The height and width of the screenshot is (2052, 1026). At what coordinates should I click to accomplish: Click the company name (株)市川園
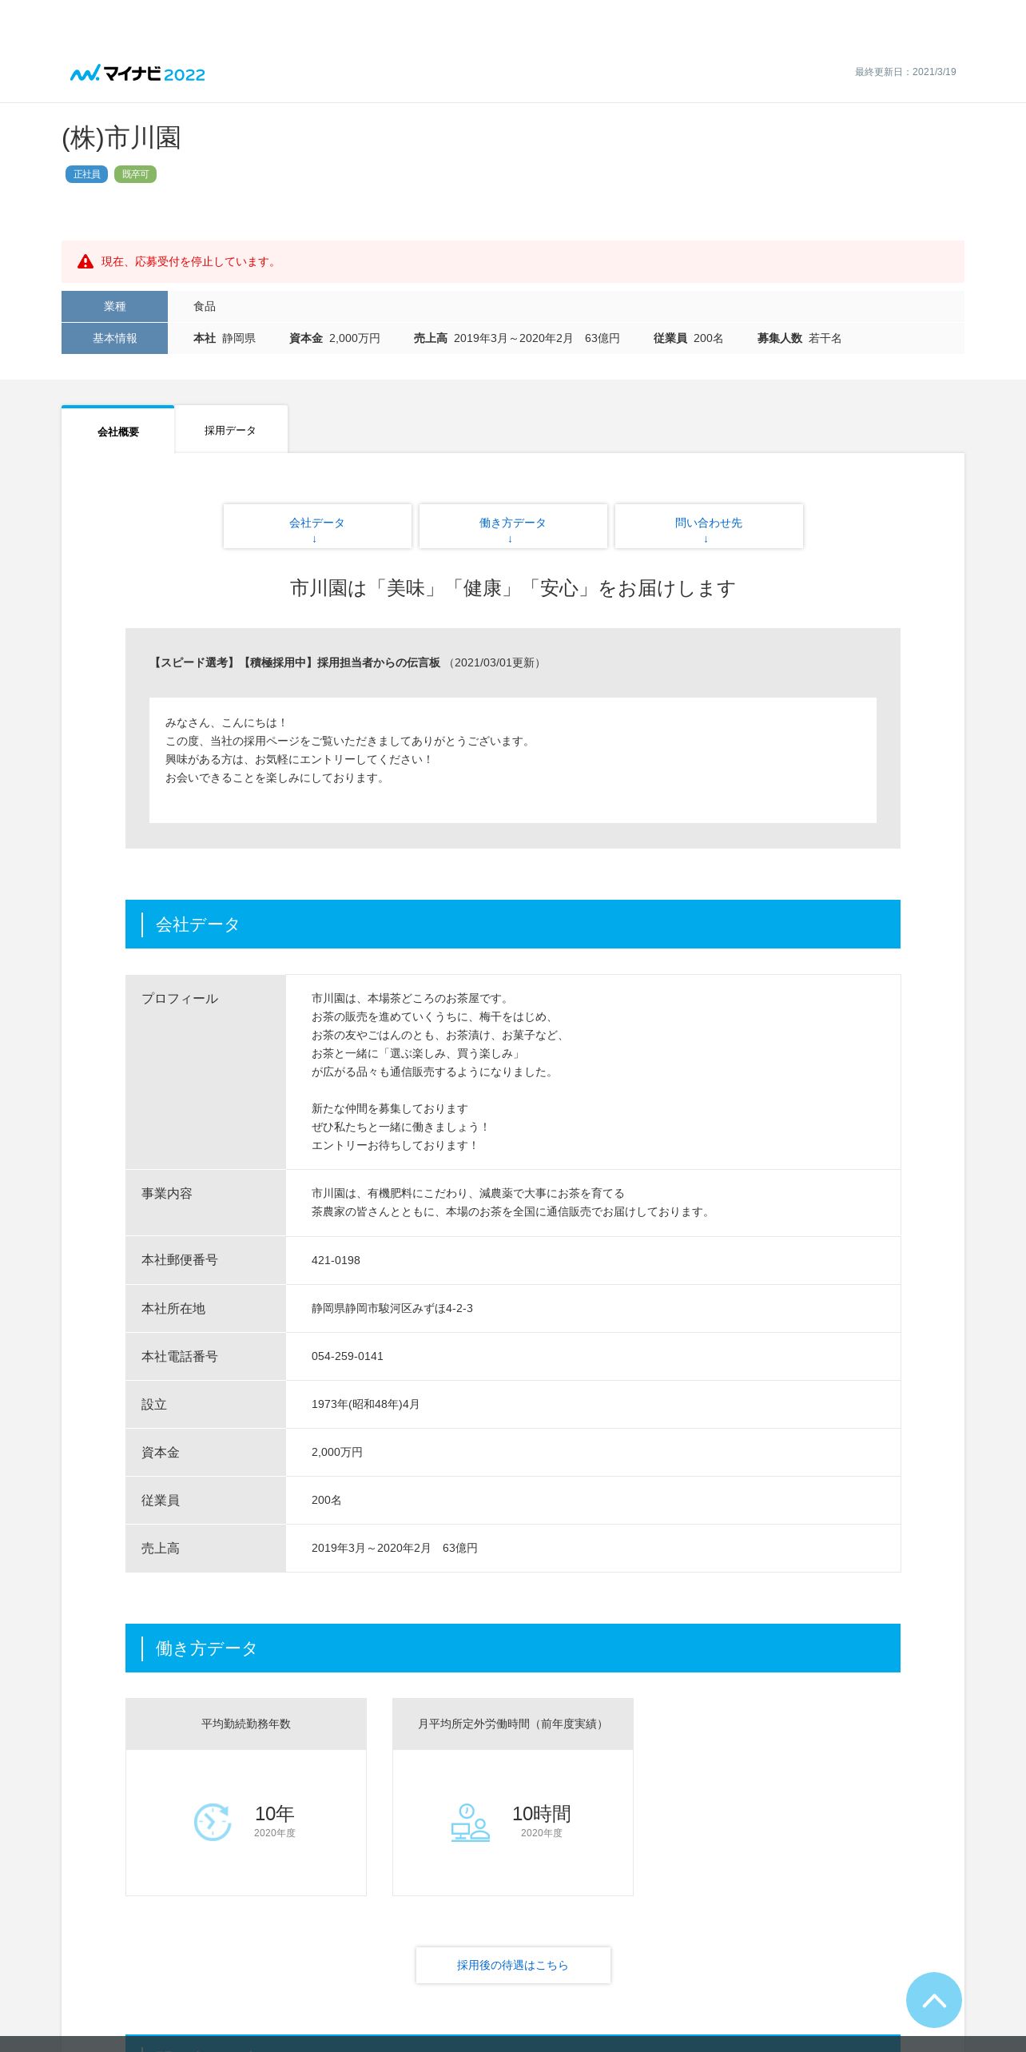point(121,137)
